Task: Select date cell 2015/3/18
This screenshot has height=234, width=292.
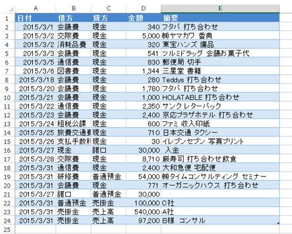Action: coord(35,80)
